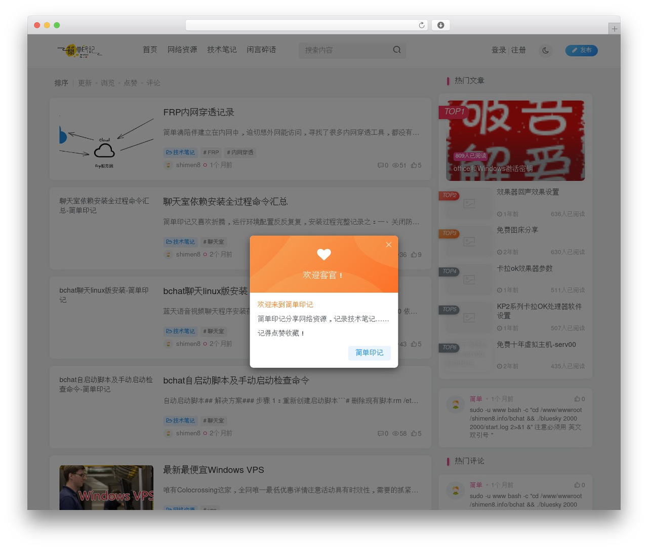Toggle dark mode with the moon icon
The image size is (648, 549).
click(545, 50)
